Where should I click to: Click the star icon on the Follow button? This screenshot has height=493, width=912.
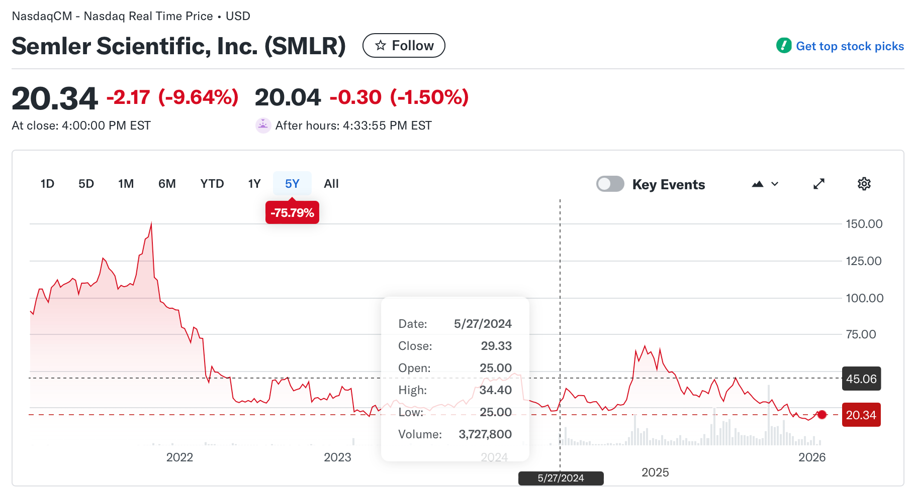pyautogui.click(x=380, y=45)
